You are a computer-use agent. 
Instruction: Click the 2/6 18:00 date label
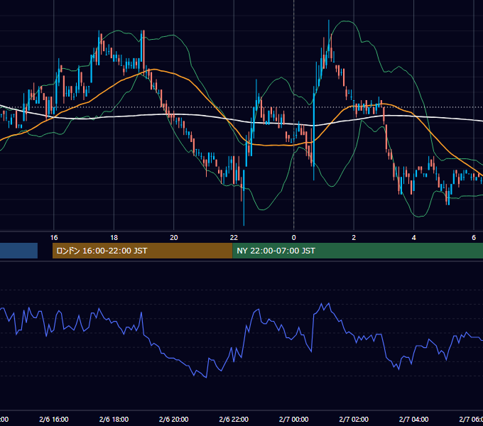tap(114, 419)
